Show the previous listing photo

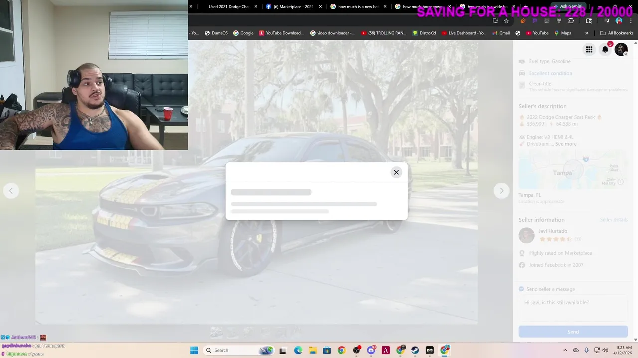(11, 191)
